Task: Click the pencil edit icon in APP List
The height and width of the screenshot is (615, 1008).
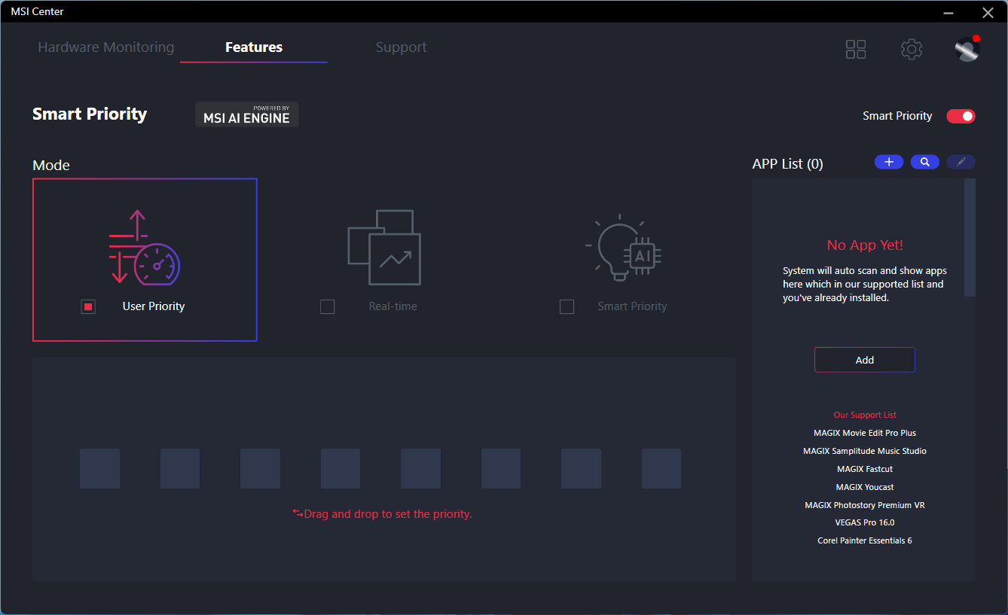Action: coord(961,162)
